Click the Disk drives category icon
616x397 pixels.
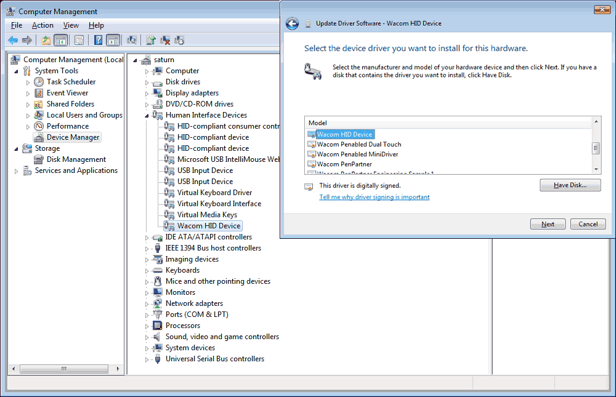158,82
